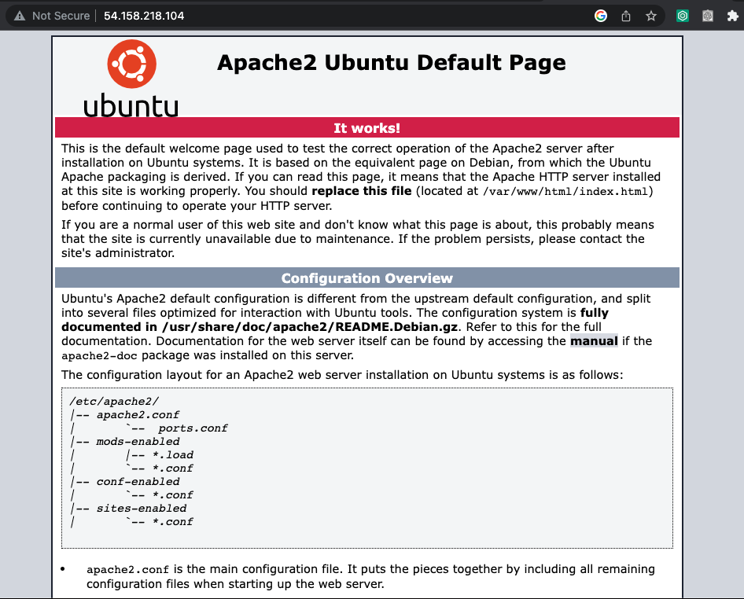744x599 pixels.
Task: Open the green hexagon extension icon
Action: [683, 16]
